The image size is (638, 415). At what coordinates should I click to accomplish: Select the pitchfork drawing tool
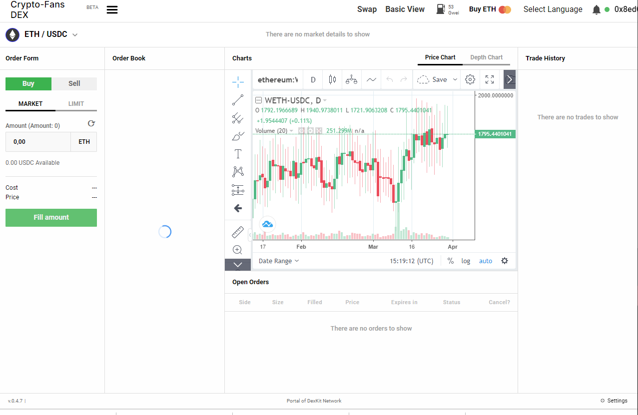point(238,118)
